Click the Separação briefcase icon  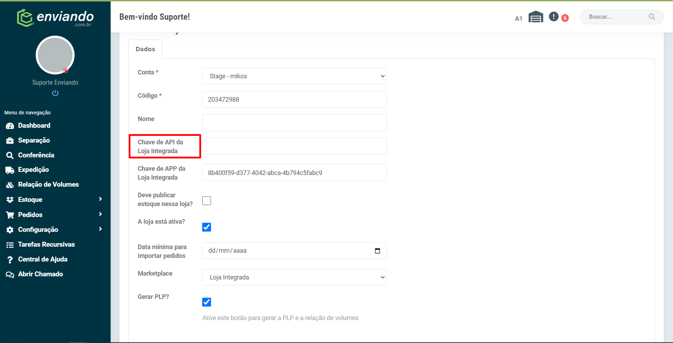click(10, 140)
